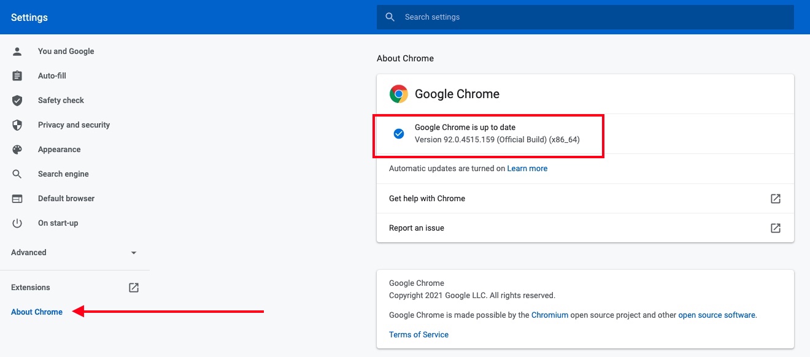Viewport: 810px width, 357px height.
Task: Go to Auto-fill settings
Action: click(x=52, y=76)
